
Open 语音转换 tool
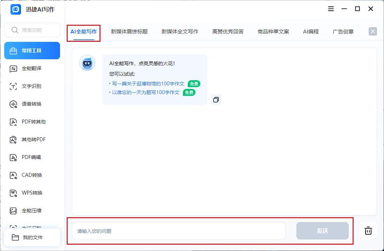[32, 104]
